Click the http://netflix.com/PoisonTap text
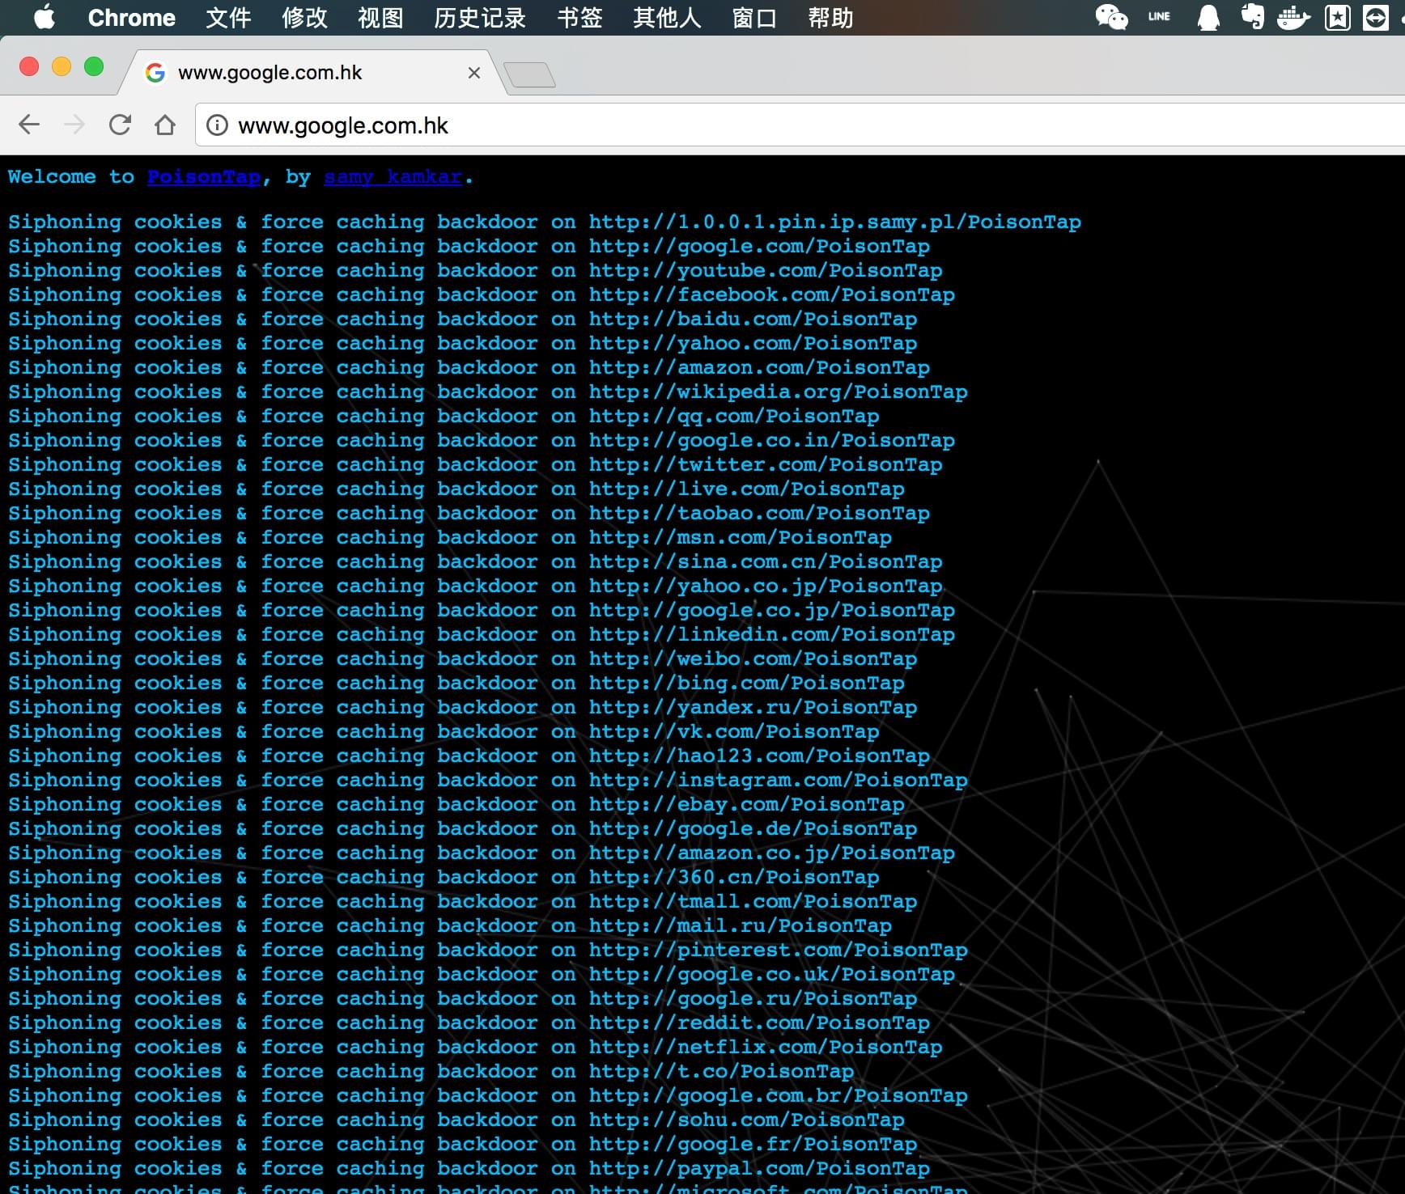 [766, 1047]
